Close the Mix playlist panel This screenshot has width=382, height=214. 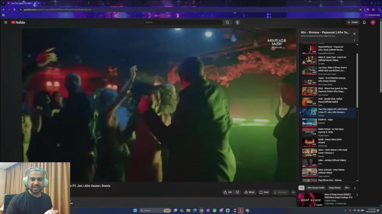pyautogui.click(x=354, y=34)
